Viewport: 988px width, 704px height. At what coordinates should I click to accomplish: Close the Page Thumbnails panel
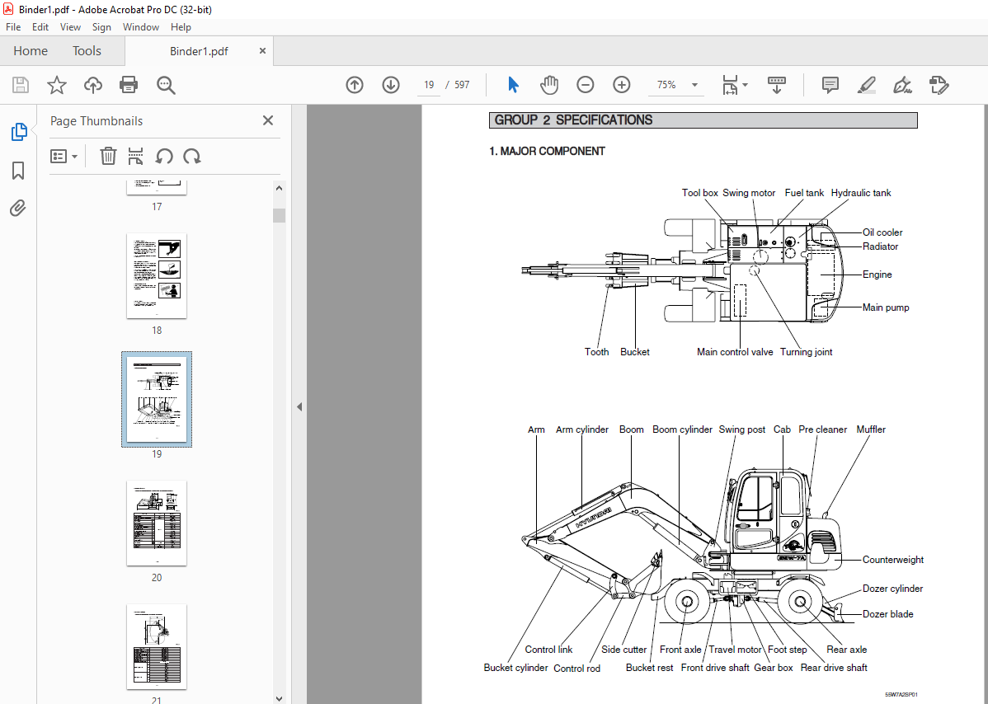click(268, 120)
